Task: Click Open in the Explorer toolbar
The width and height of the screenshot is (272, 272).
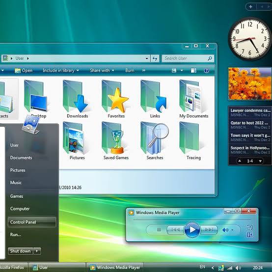Action: [24, 70]
